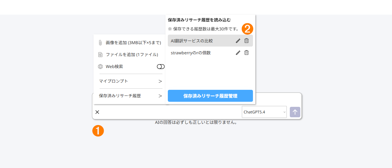392x168 pixels.
Task: Expand the マイプロンプト submenu arrow
Action: coord(160,81)
